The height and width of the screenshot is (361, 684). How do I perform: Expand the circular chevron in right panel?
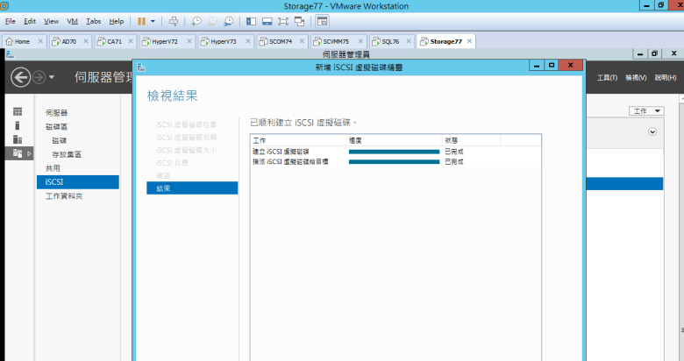point(652,131)
